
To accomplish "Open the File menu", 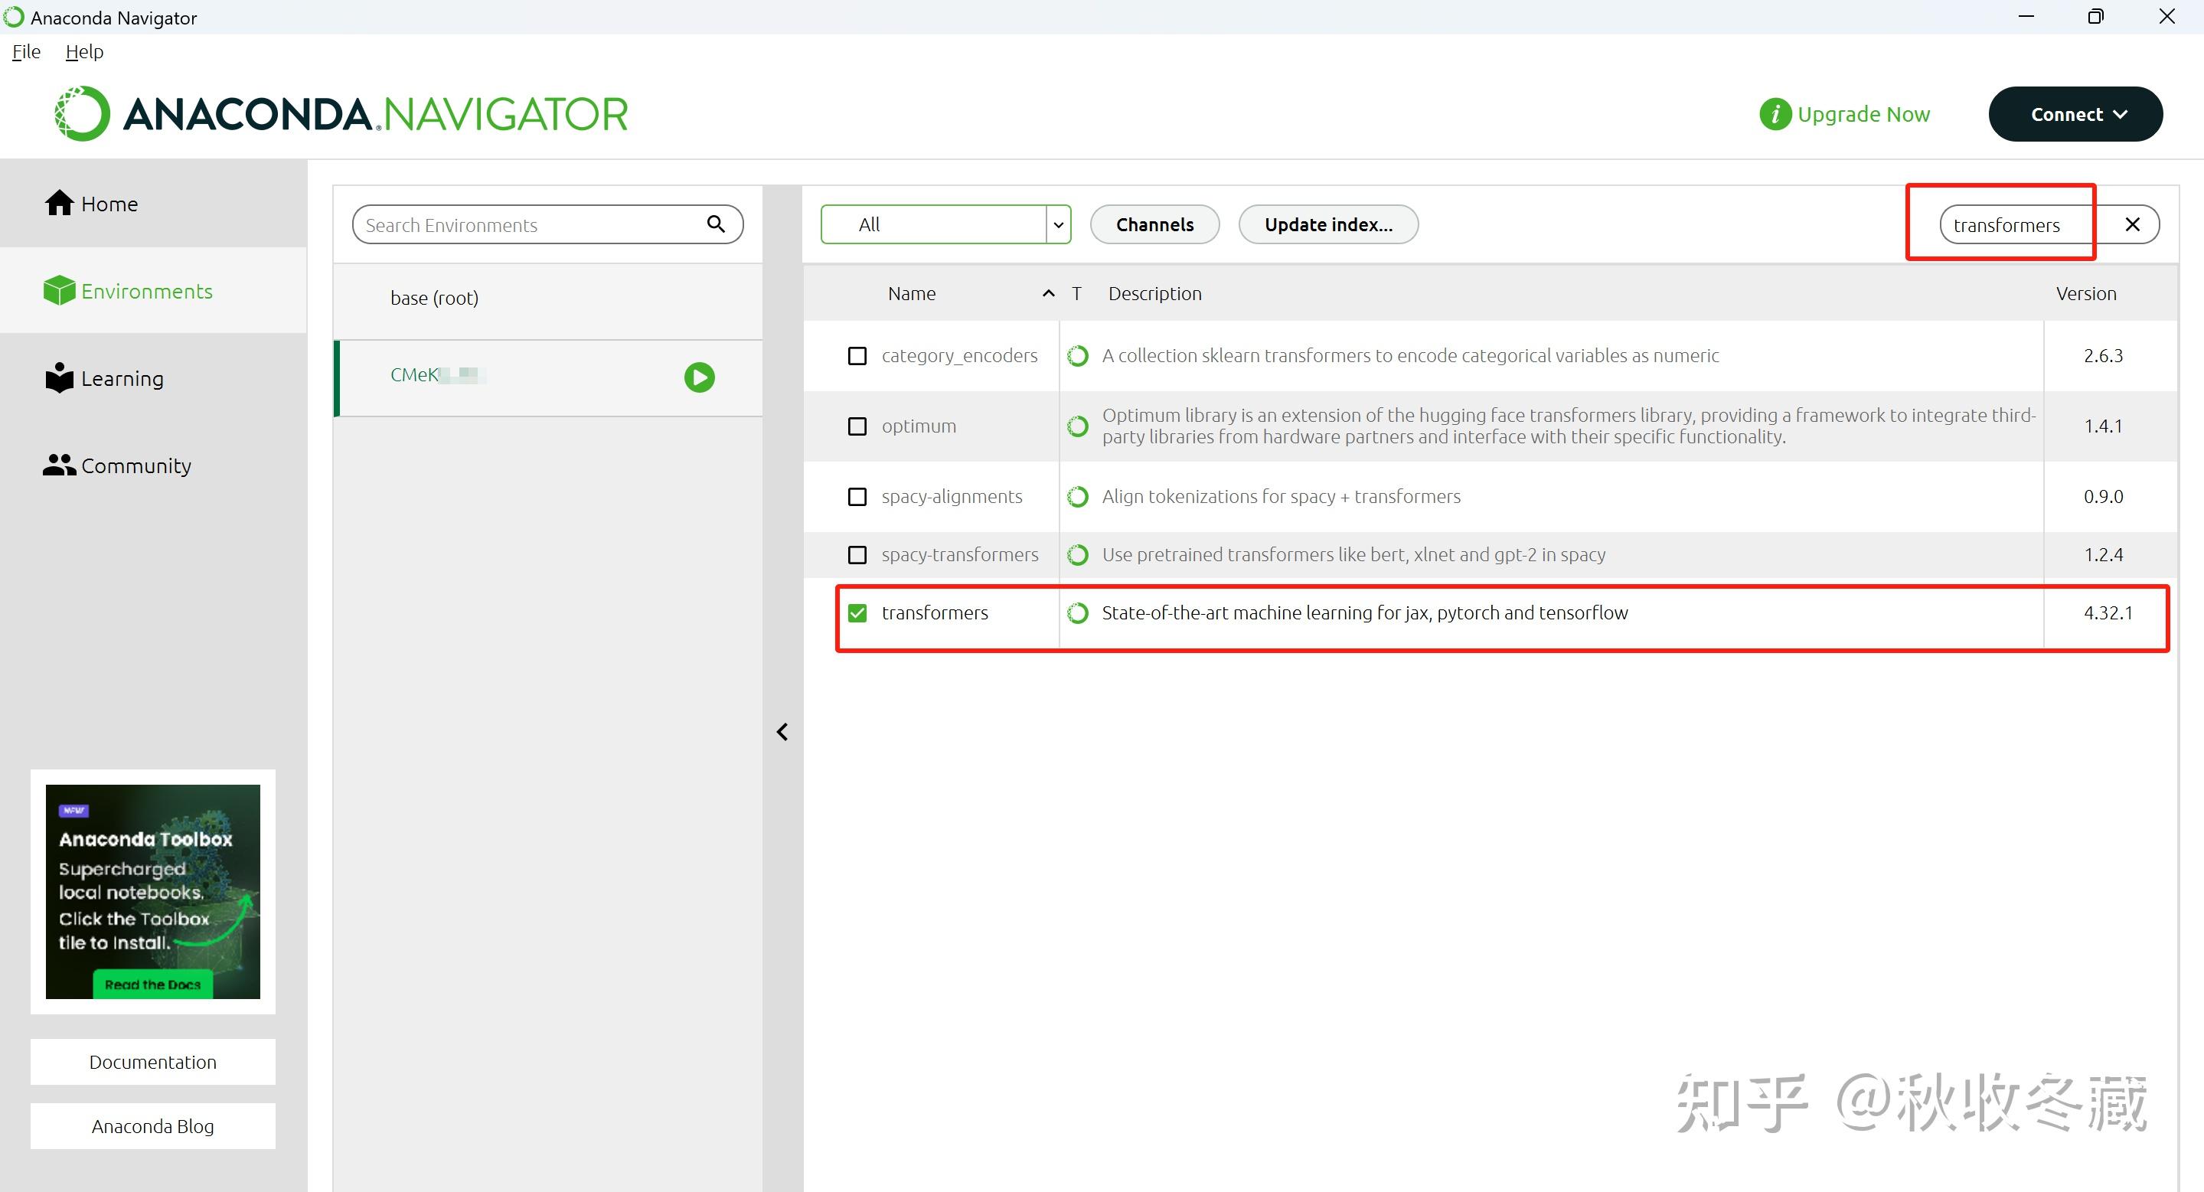I will tap(27, 51).
